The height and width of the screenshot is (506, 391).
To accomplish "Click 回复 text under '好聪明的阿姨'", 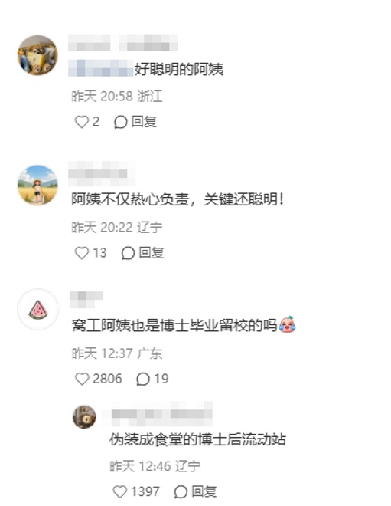I will [145, 122].
